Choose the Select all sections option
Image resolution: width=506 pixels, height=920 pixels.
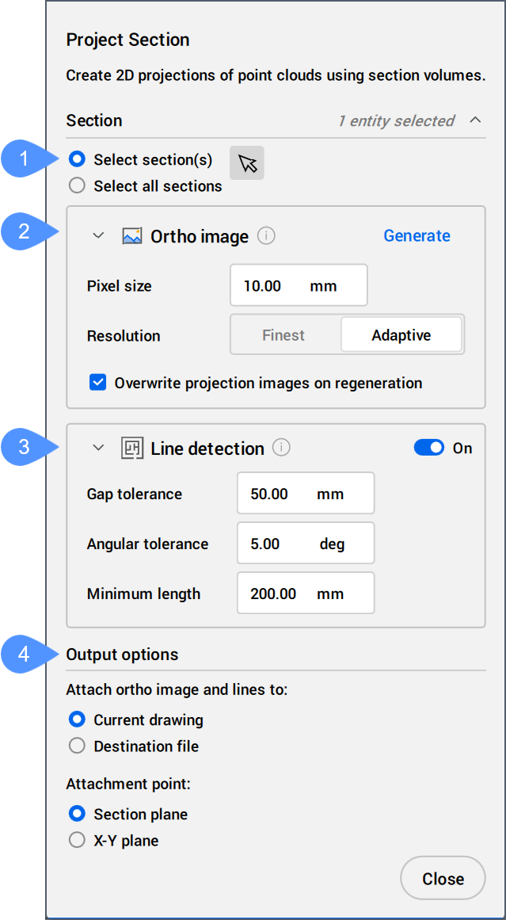point(78,186)
